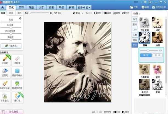
Task: Click the 预览 preview icon
Action: pyautogui.click(x=125, y=112)
